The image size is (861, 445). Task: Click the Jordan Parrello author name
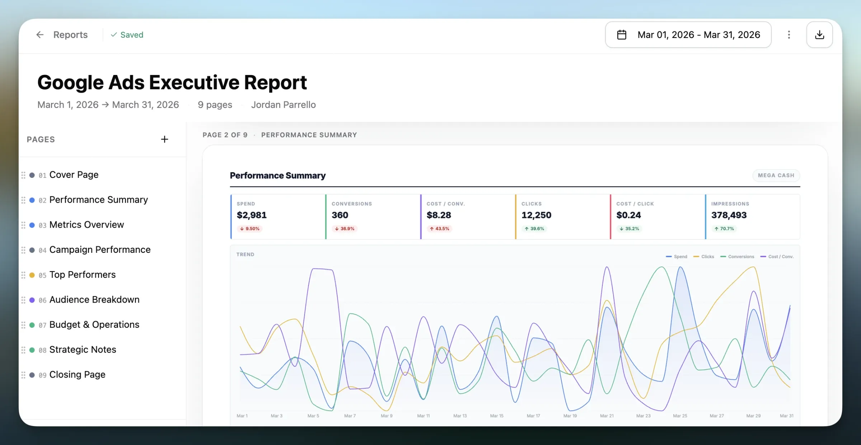tap(283, 105)
